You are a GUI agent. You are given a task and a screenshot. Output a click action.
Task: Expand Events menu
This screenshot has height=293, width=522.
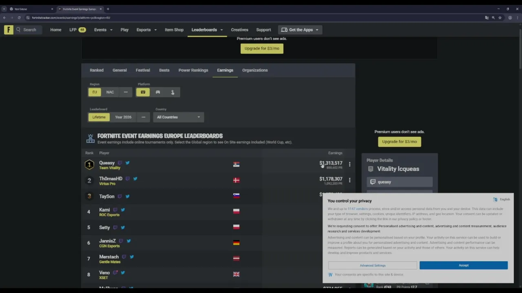coord(103,30)
